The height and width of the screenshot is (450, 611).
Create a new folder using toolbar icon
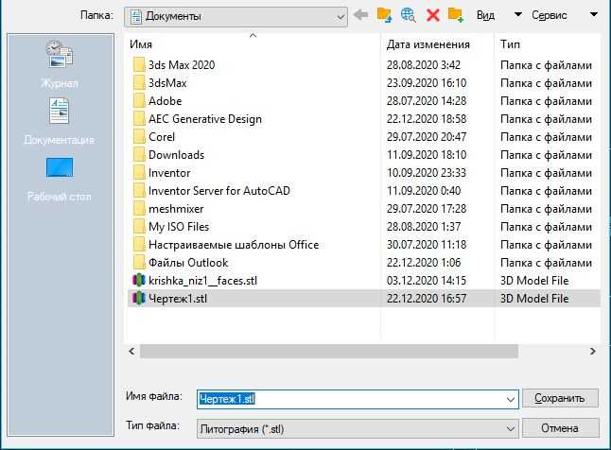[x=456, y=15]
